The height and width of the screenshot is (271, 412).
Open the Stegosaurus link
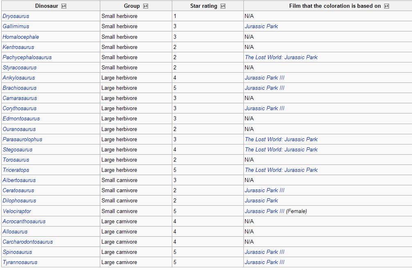tap(18, 150)
